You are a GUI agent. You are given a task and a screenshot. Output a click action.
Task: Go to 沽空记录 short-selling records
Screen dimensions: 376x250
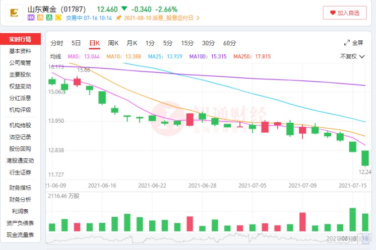pos(20,137)
